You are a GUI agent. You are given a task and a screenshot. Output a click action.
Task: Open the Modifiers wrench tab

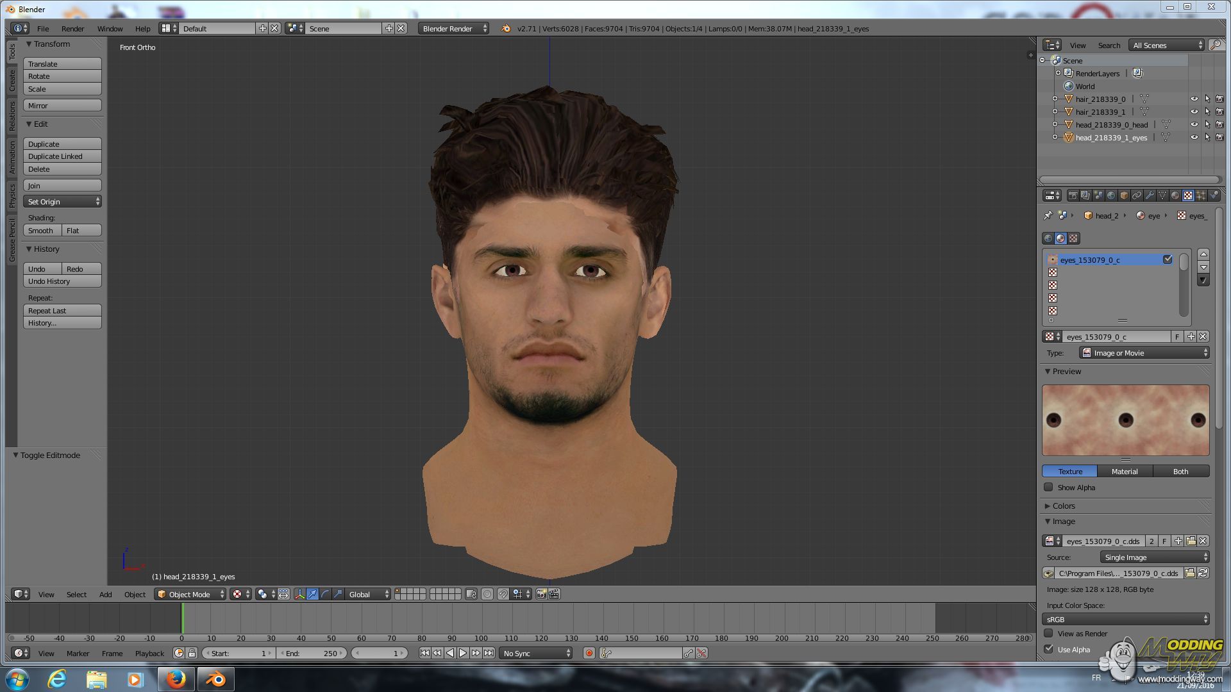pyautogui.click(x=1150, y=195)
